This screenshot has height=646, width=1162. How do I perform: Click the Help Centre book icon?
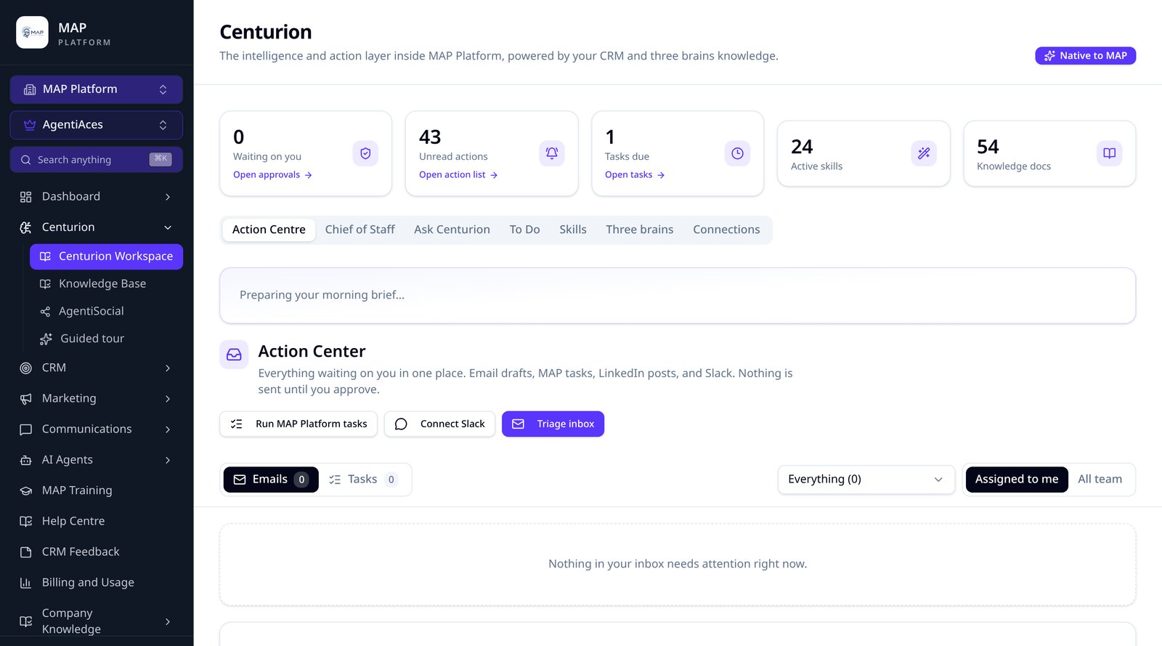click(x=26, y=521)
